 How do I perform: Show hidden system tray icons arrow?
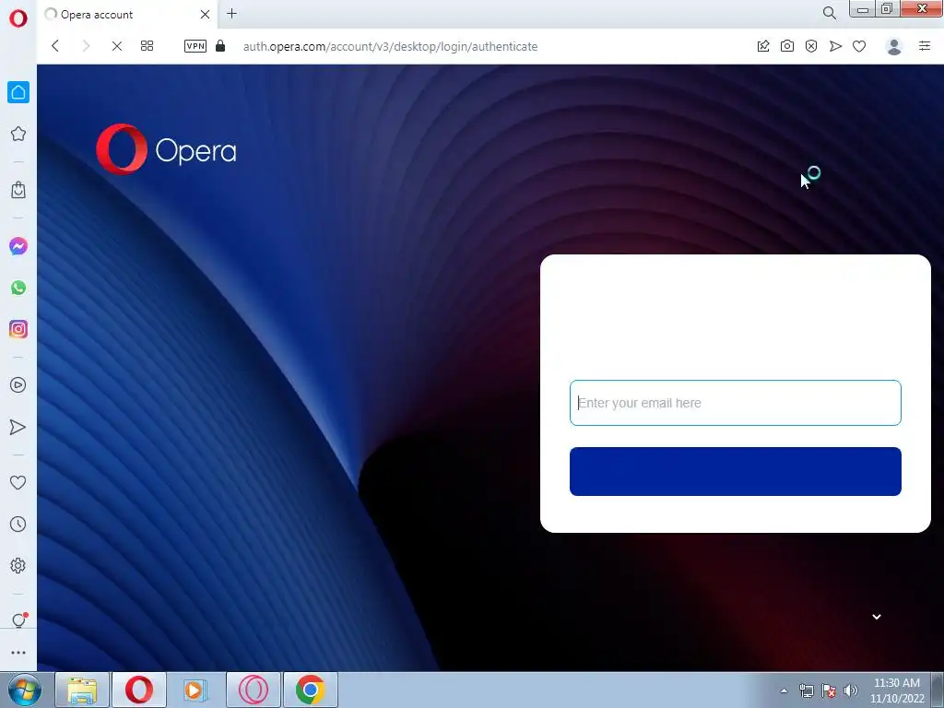(x=784, y=690)
